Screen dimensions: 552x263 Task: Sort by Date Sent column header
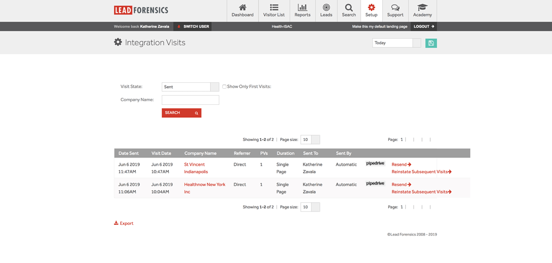point(128,153)
